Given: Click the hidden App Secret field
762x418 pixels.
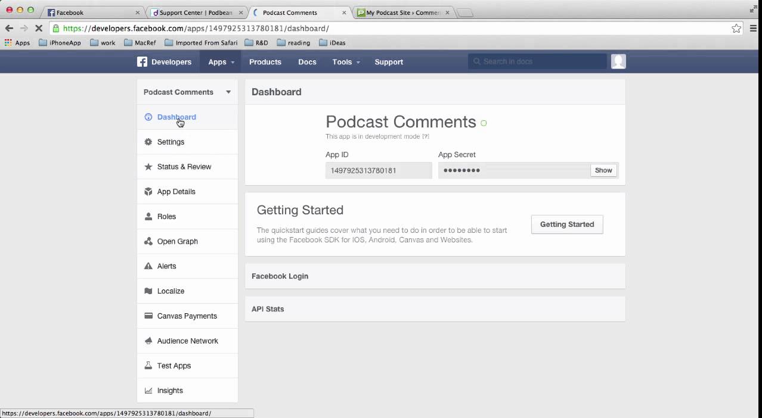Looking at the screenshot, I should click(x=514, y=170).
